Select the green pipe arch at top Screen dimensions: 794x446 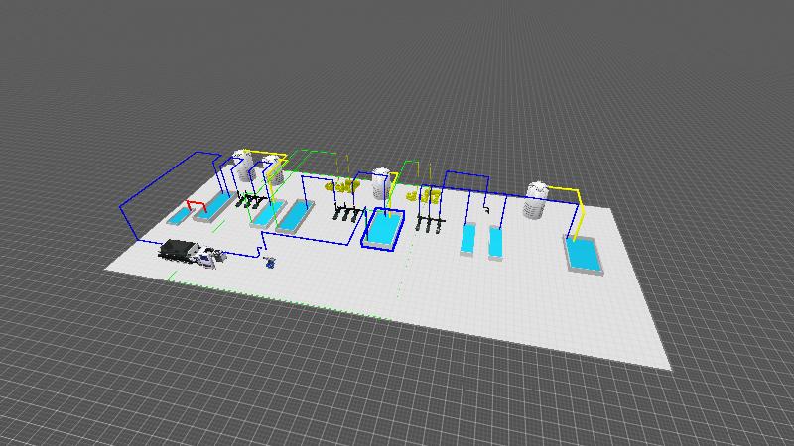[316, 152]
